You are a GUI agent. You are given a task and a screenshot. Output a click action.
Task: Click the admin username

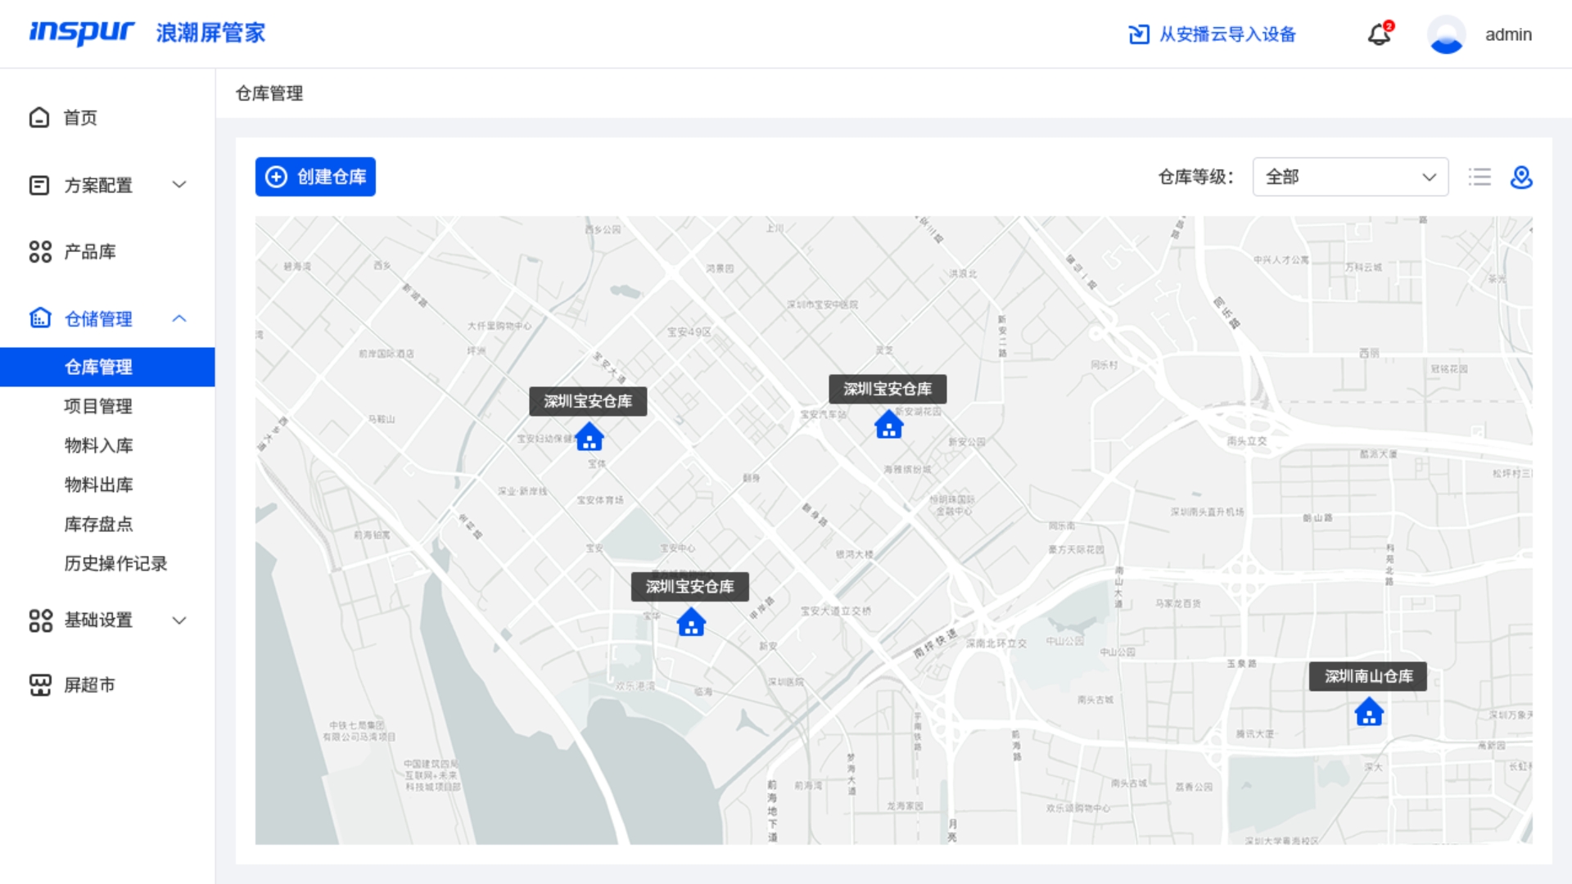coord(1508,34)
